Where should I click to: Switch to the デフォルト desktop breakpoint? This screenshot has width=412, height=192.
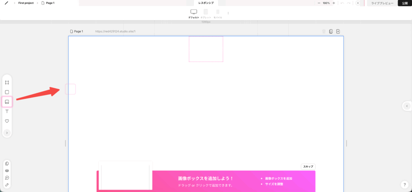pos(194,14)
